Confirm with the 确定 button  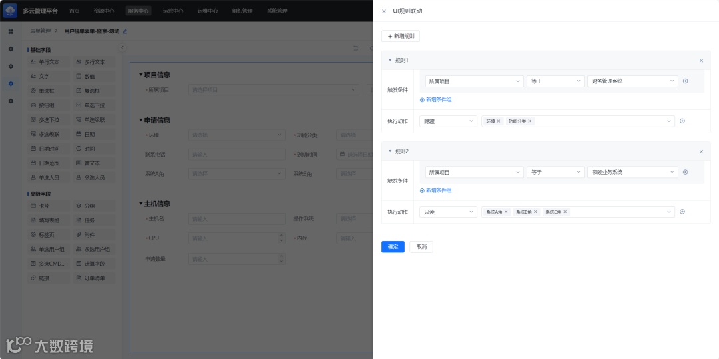pyautogui.click(x=393, y=246)
